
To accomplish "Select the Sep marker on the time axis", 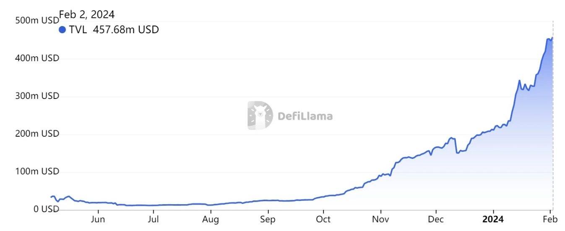I will point(267,219).
